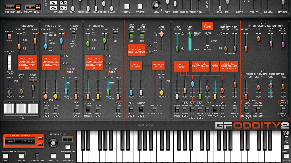Click the sine wave icon beside Low Frequency Oscillator

[x=151, y=46]
